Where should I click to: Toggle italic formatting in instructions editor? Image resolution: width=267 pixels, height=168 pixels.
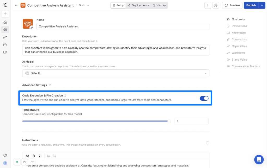(40, 156)
